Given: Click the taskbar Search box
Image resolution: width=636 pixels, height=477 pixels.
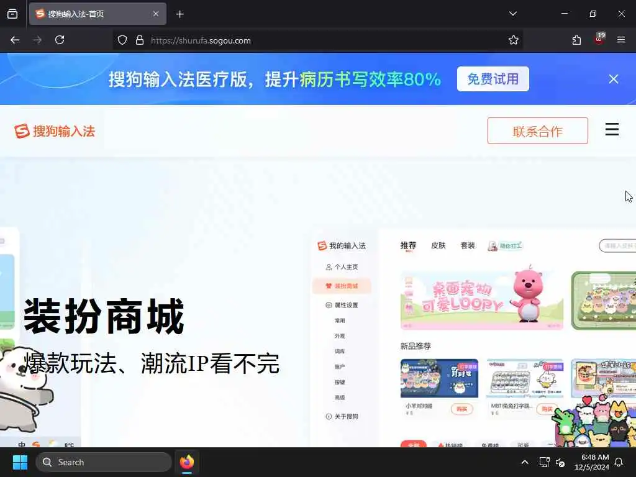Looking at the screenshot, I should click(104, 462).
